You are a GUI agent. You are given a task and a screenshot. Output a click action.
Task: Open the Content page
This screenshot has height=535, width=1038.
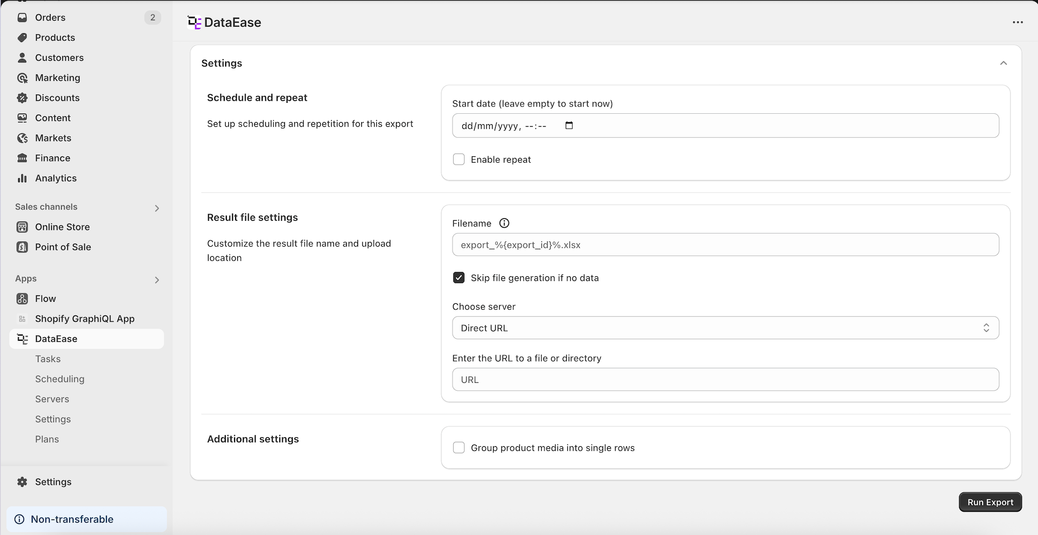coord(52,118)
